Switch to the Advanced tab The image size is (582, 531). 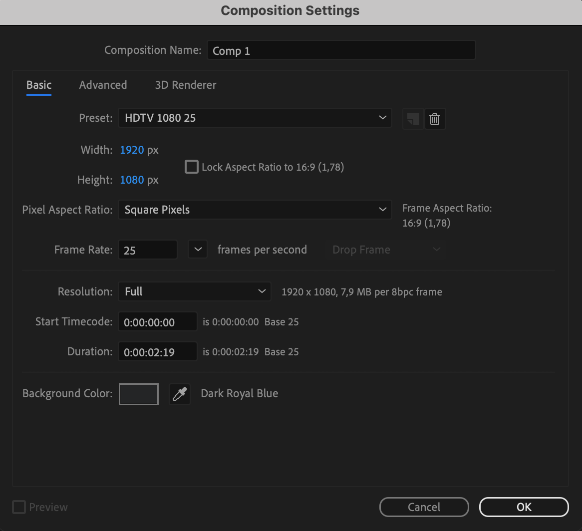[x=103, y=85]
